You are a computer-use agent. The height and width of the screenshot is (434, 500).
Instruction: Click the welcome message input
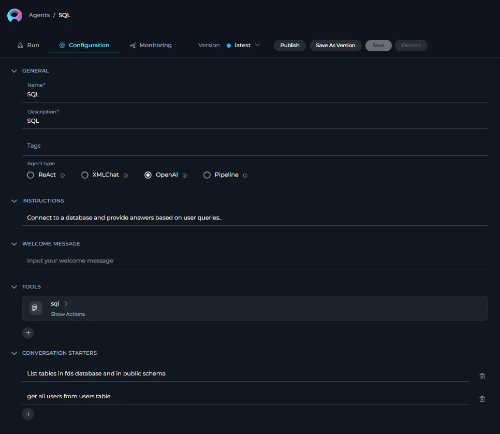(x=255, y=261)
